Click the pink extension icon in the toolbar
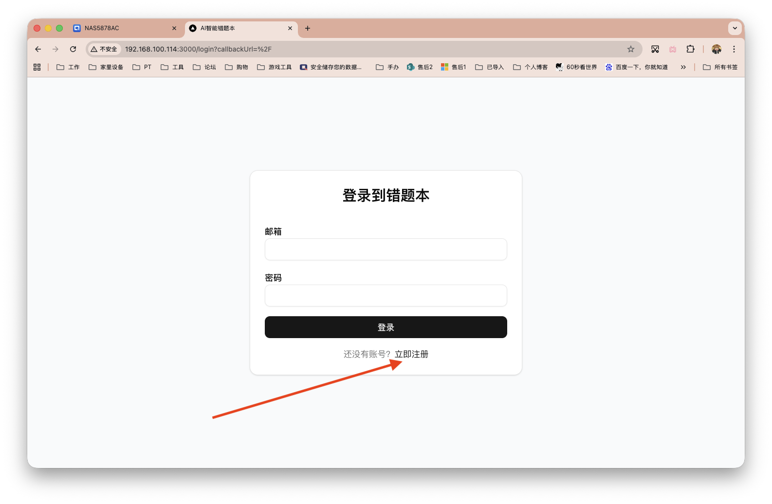The height and width of the screenshot is (504, 772). click(x=673, y=49)
